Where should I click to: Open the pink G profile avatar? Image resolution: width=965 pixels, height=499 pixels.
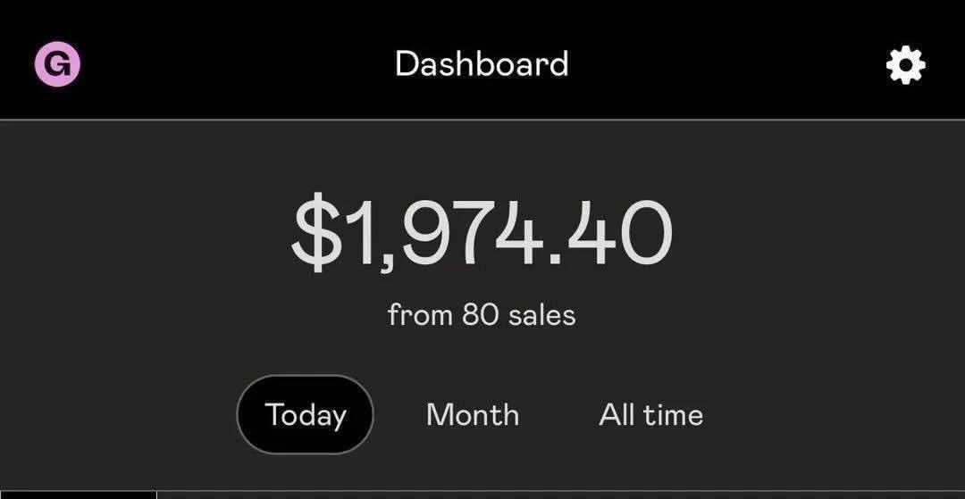57,65
